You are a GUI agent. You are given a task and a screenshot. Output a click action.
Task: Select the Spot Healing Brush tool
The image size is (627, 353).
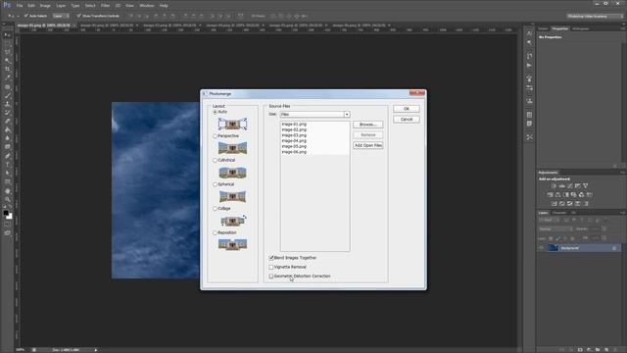(7, 86)
